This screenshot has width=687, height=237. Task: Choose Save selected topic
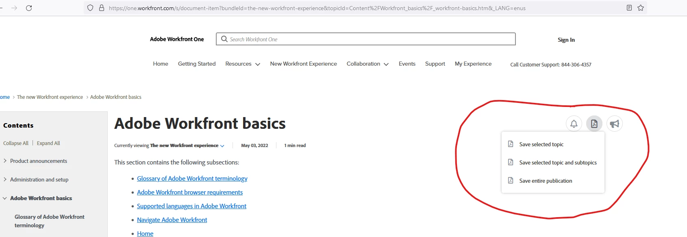[541, 144]
